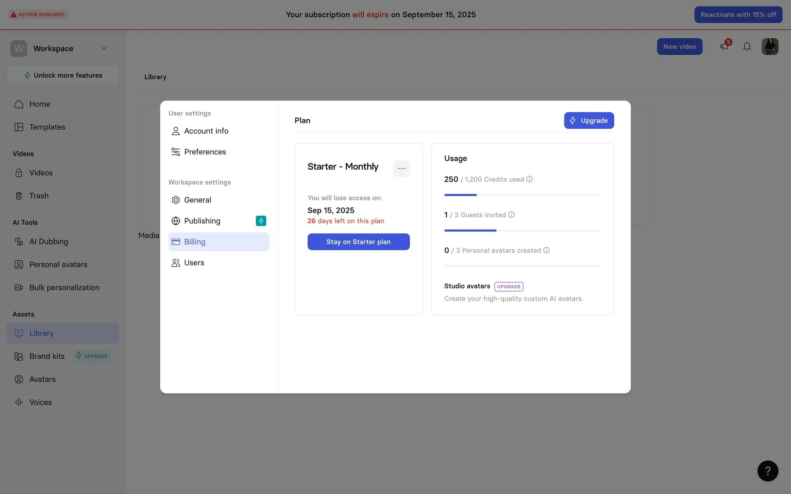Screen dimensions: 791x494
Task: Show info about Personal avatars created
Action: click(546, 250)
